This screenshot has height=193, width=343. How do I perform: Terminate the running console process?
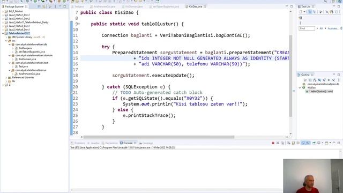click(x=273, y=143)
